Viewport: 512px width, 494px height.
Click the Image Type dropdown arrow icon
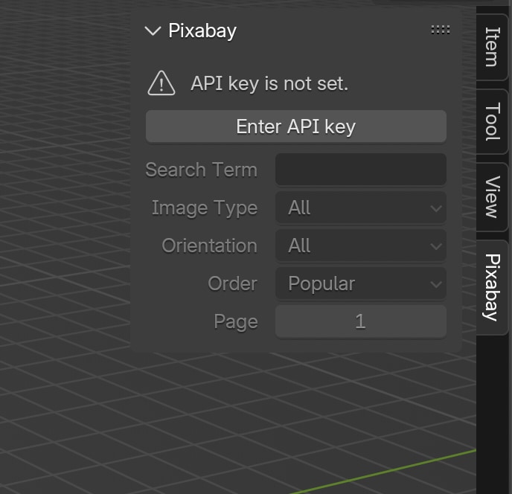point(436,208)
